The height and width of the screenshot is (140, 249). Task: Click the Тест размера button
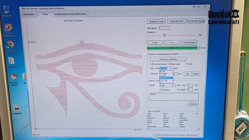pyautogui.click(x=189, y=42)
